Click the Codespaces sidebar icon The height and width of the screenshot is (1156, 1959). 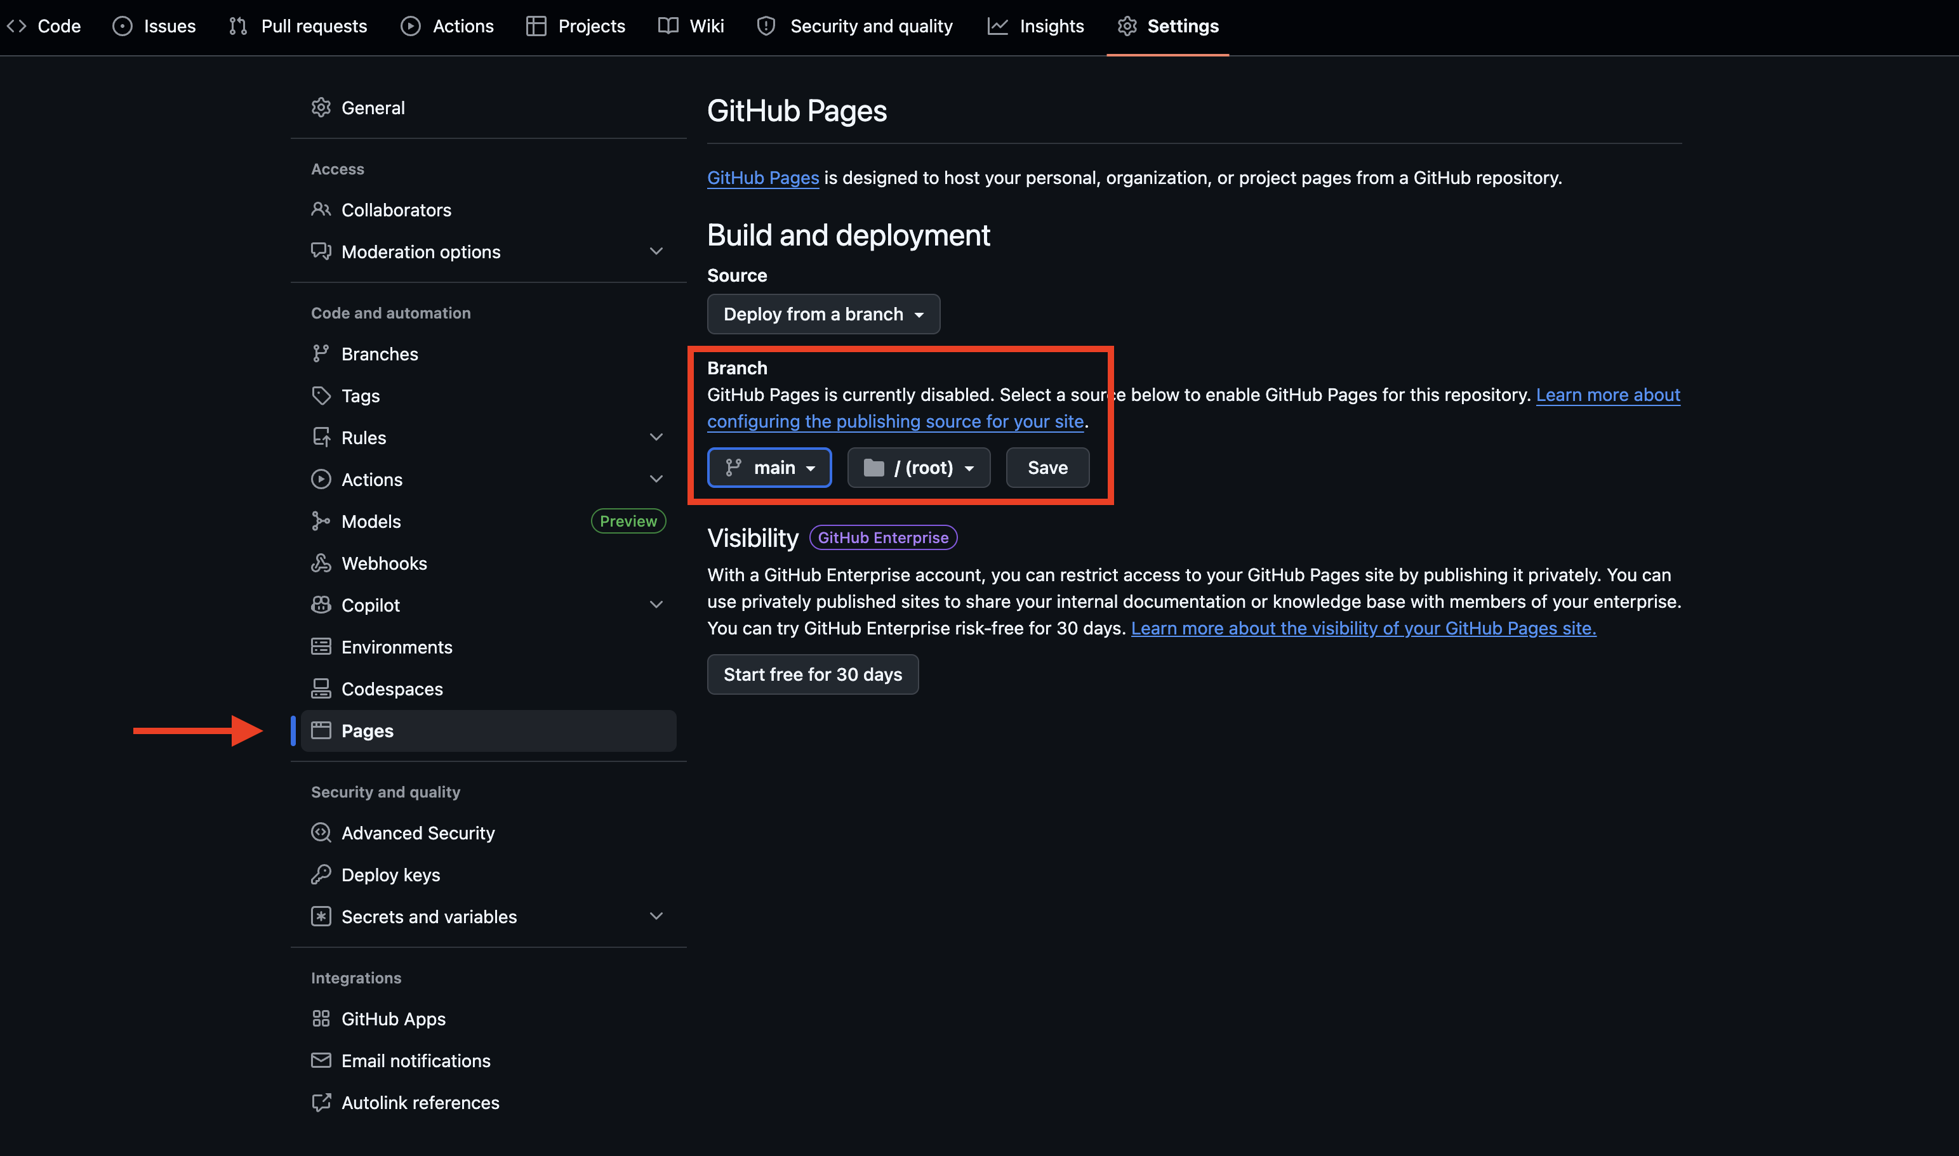[x=322, y=688]
